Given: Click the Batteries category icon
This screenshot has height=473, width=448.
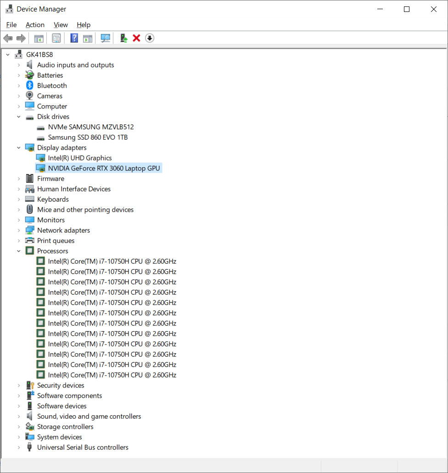Looking at the screenshot, I should click(29, 75).
